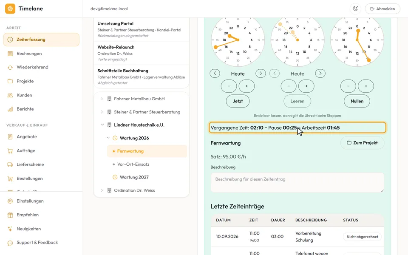The image size is (408, 255).
Task: Pick the Website-Relaunch recent entry
Action: pyautogui.click(x=141, y=53)
